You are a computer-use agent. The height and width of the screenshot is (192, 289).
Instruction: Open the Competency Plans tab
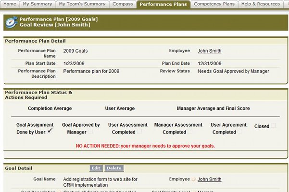214,4
